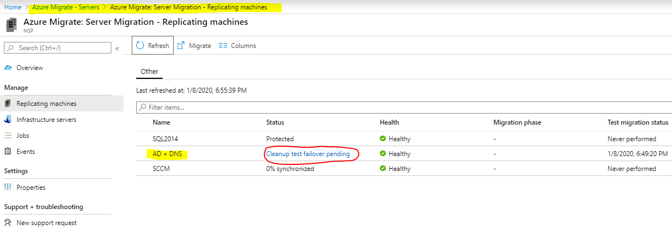
Task: Click the Properties bars icon
Action: [x=8, y=188]
